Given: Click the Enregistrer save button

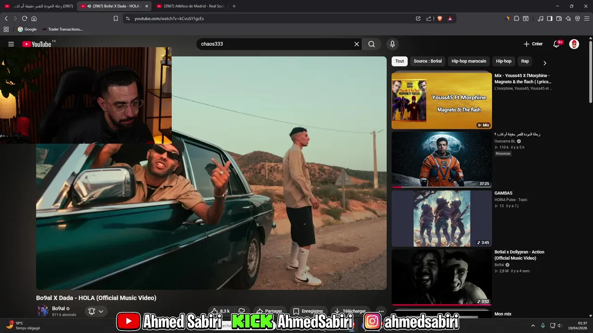Looking at the screenshot, I should click(x=308, y=311).
